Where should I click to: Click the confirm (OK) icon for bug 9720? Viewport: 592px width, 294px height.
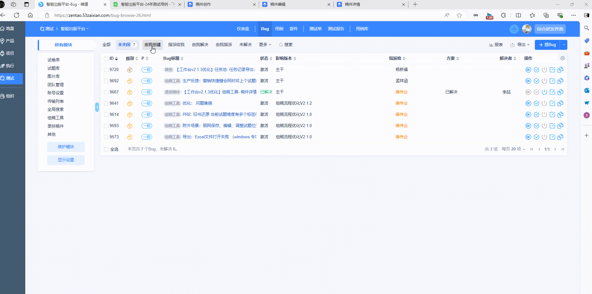[x=528, y=70]
